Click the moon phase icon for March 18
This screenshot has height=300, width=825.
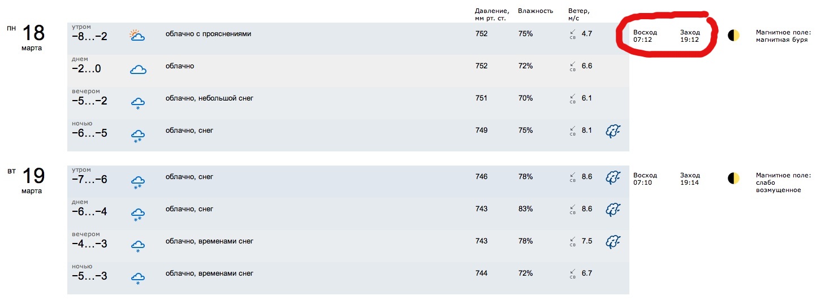click(x=733, y=36)
